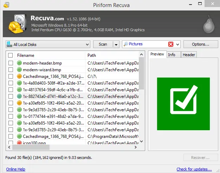Click status dot for 1x-882743a0 file
Screen dimensions: 220x173
pyautogui.click(x=19, y=96)
